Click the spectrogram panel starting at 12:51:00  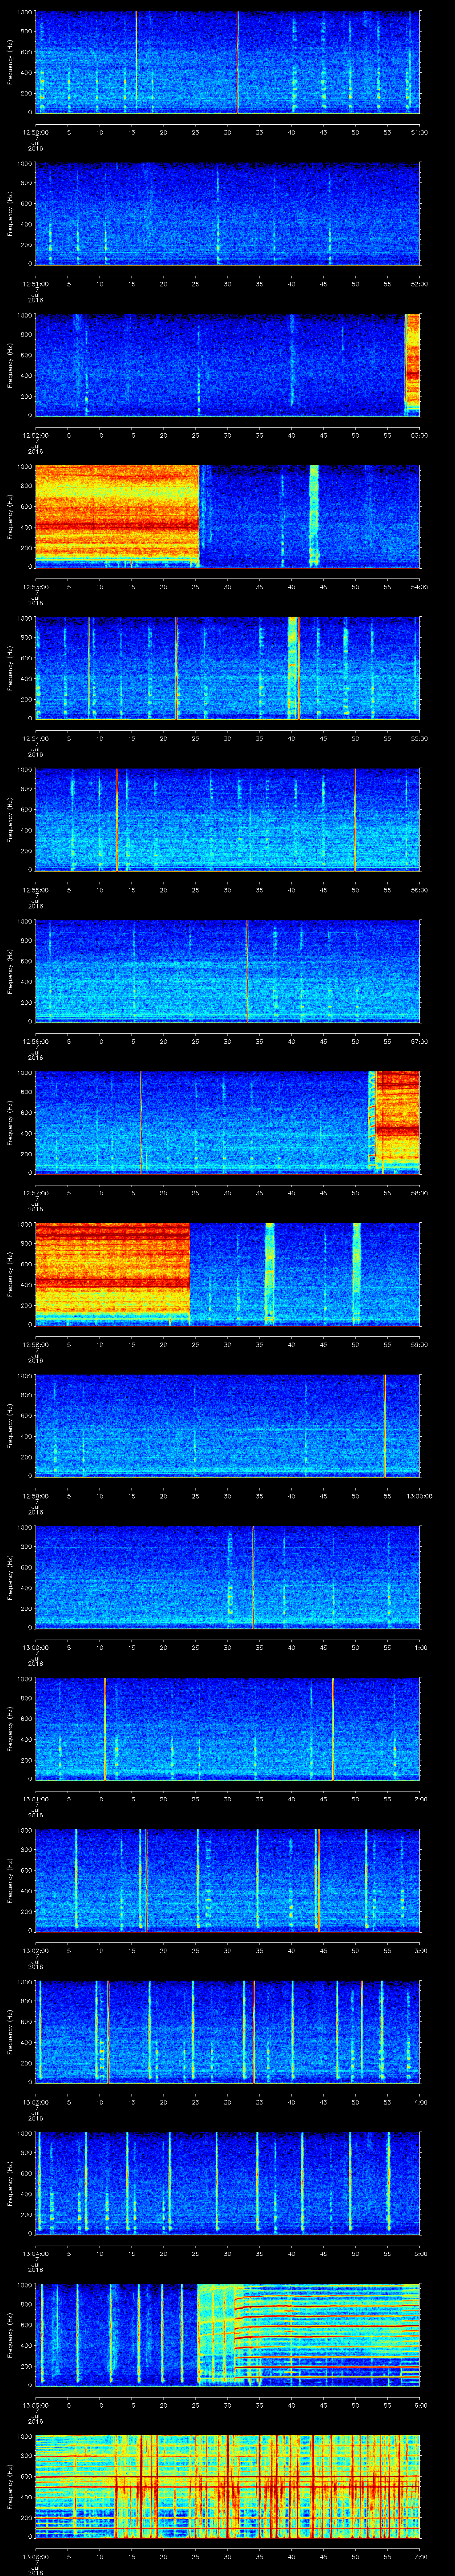point(227,213)
